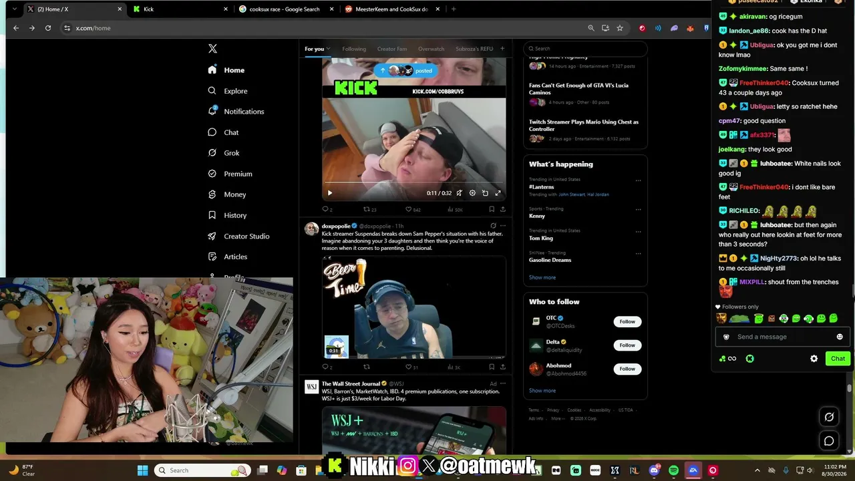Open Kenny trend options menu
The image size is (855, 481).
pos(638,209)
